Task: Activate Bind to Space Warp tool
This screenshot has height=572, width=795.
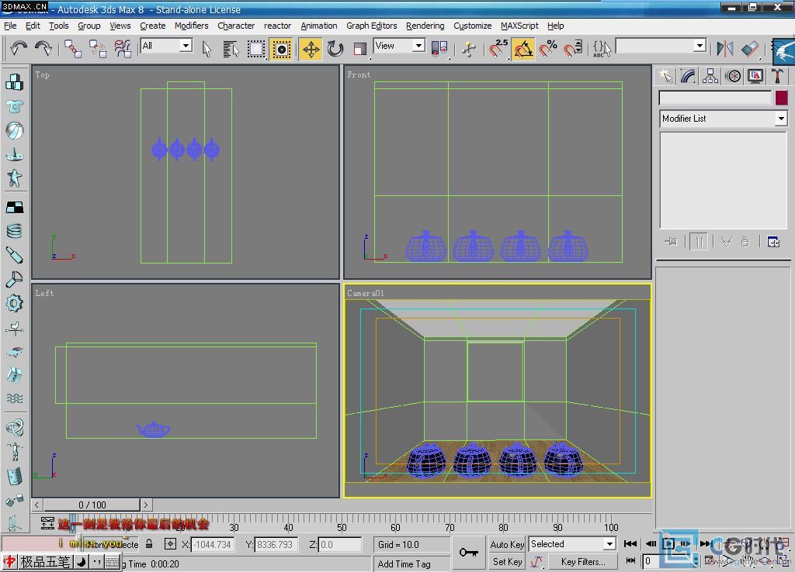Action: coord(122,49)
